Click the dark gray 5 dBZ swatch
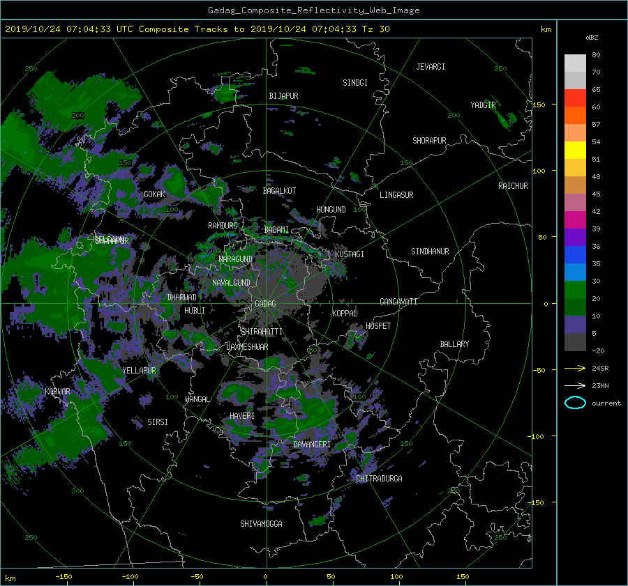The height and width of the screenshot is (586, 628). pos(575,342)
